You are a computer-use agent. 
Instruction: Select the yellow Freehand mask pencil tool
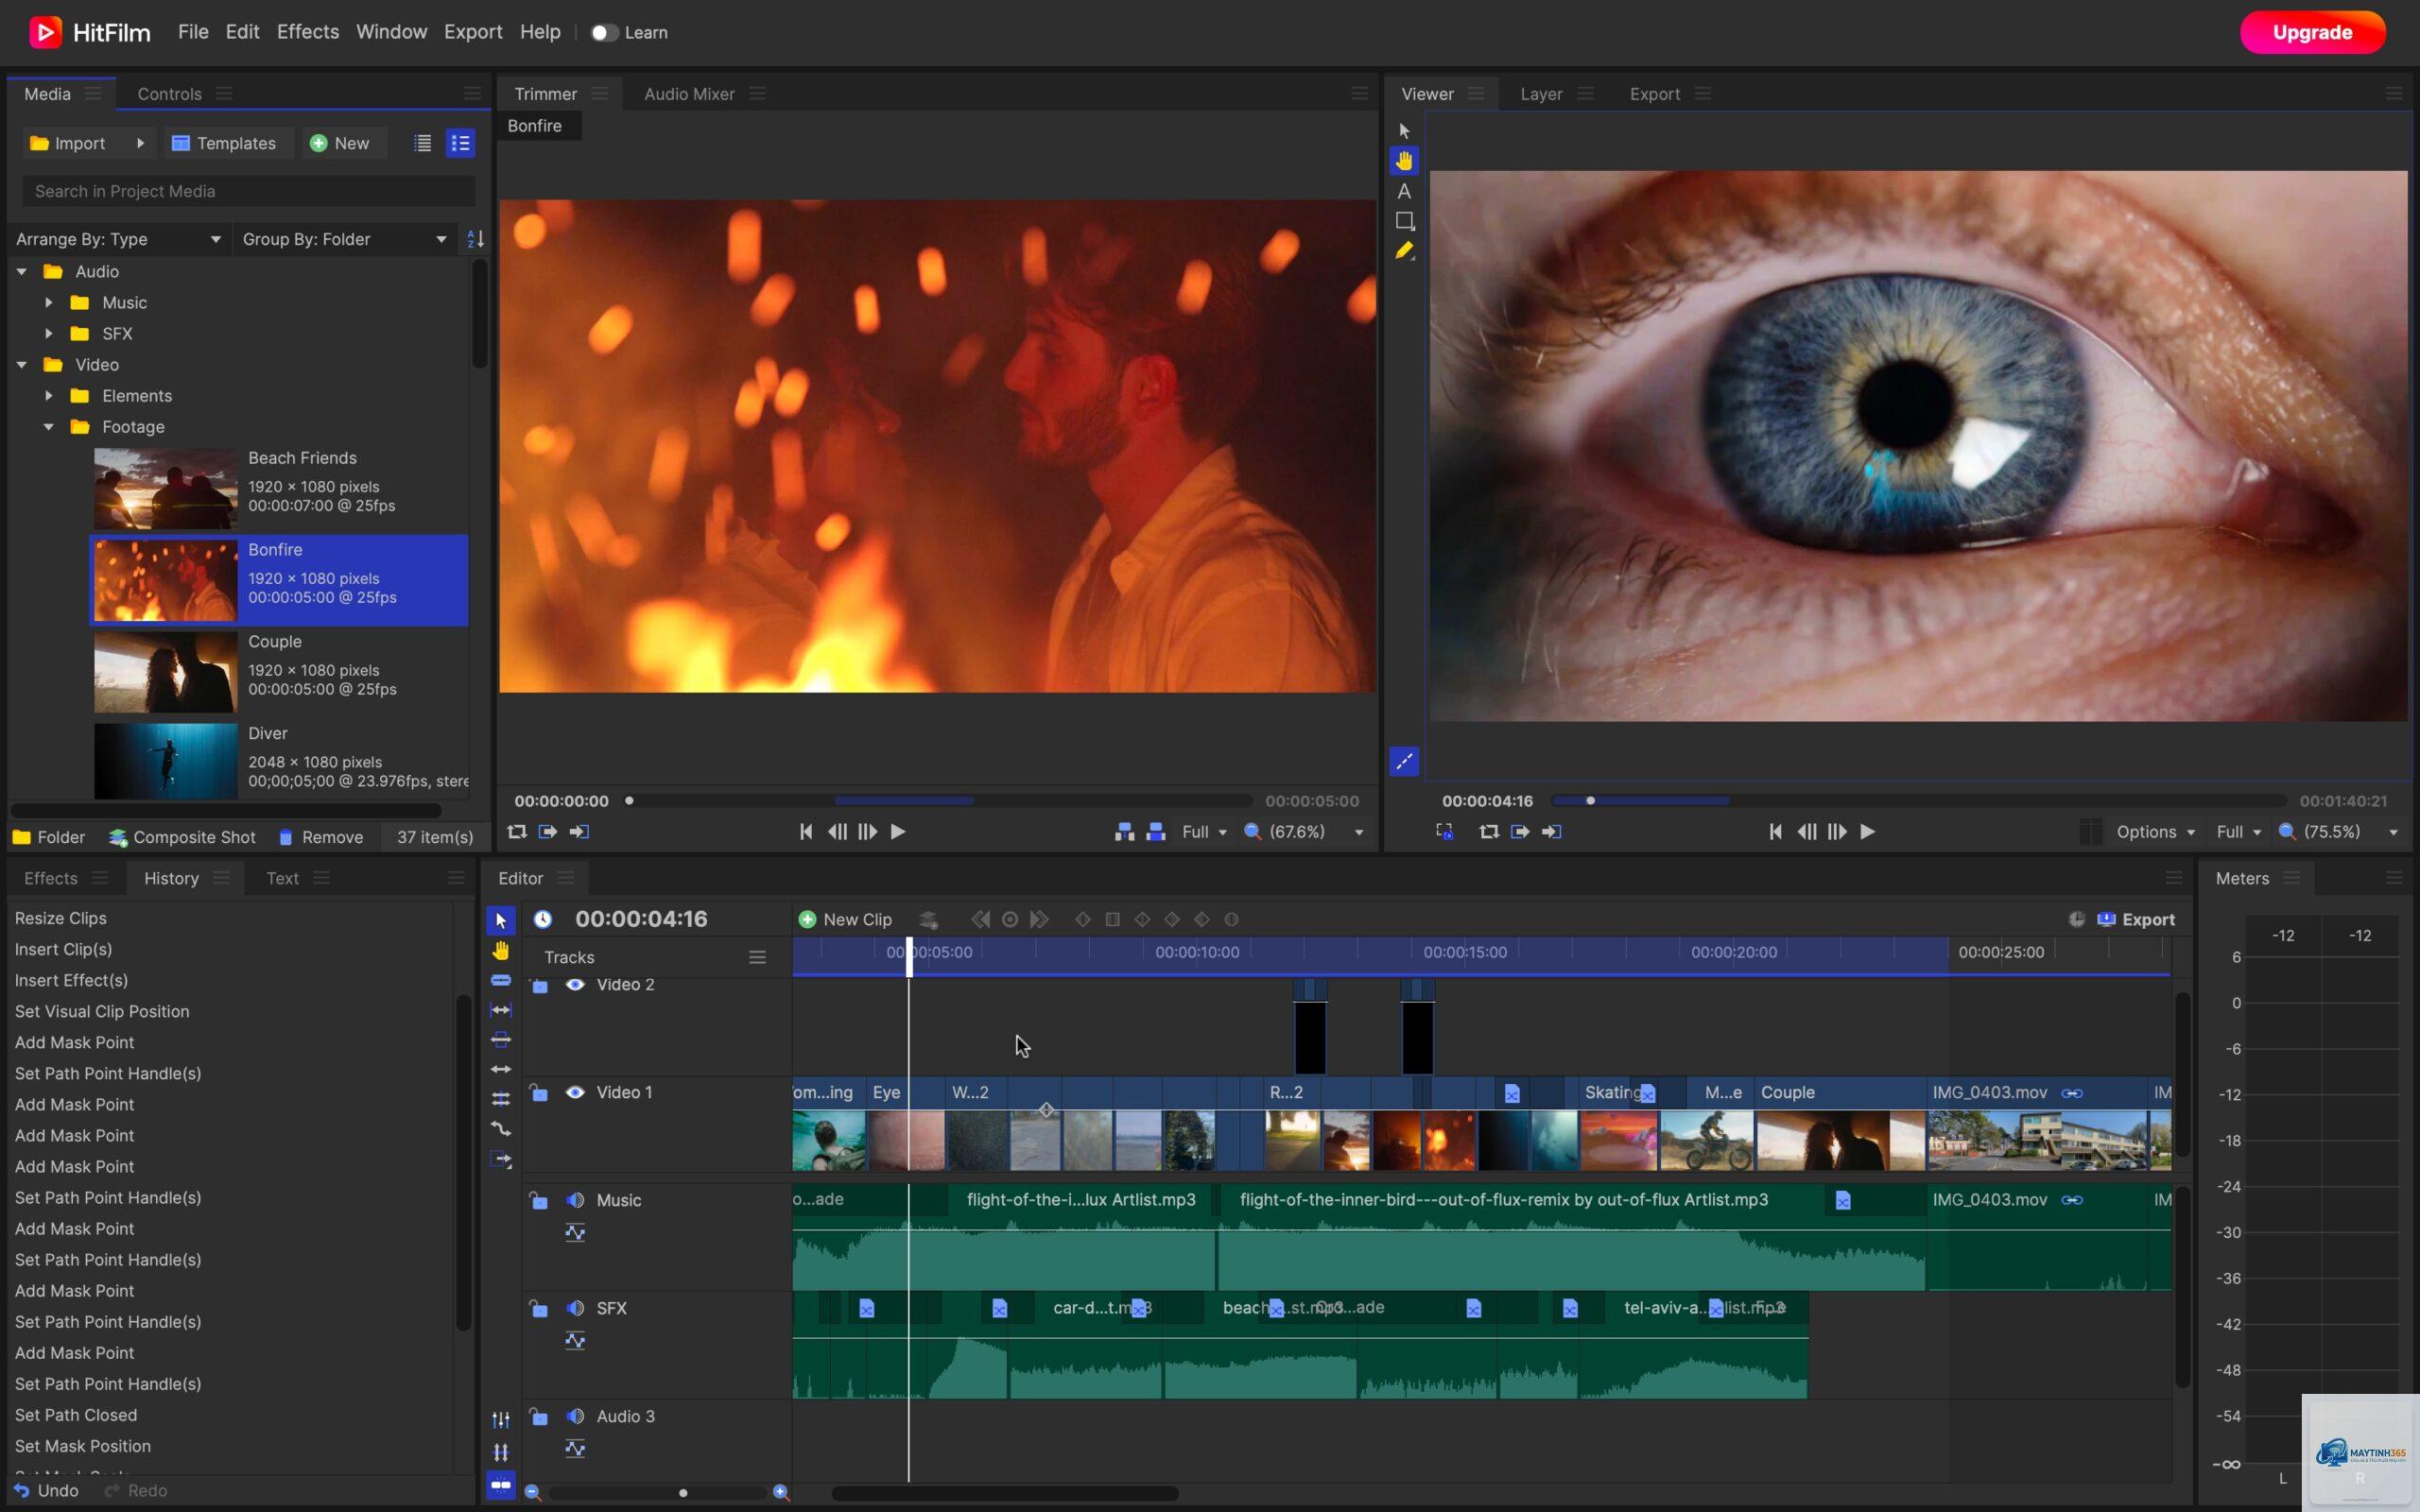(x=1404, y=251)
